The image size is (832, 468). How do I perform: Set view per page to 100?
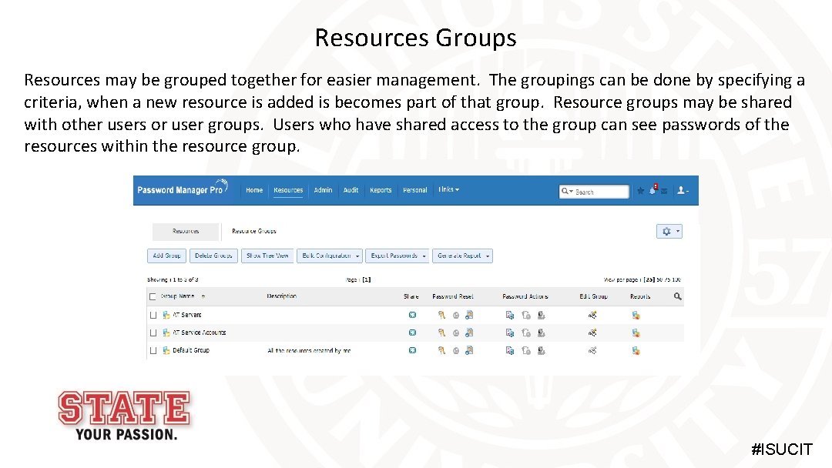pyautogui.click(x=676, y=279)
